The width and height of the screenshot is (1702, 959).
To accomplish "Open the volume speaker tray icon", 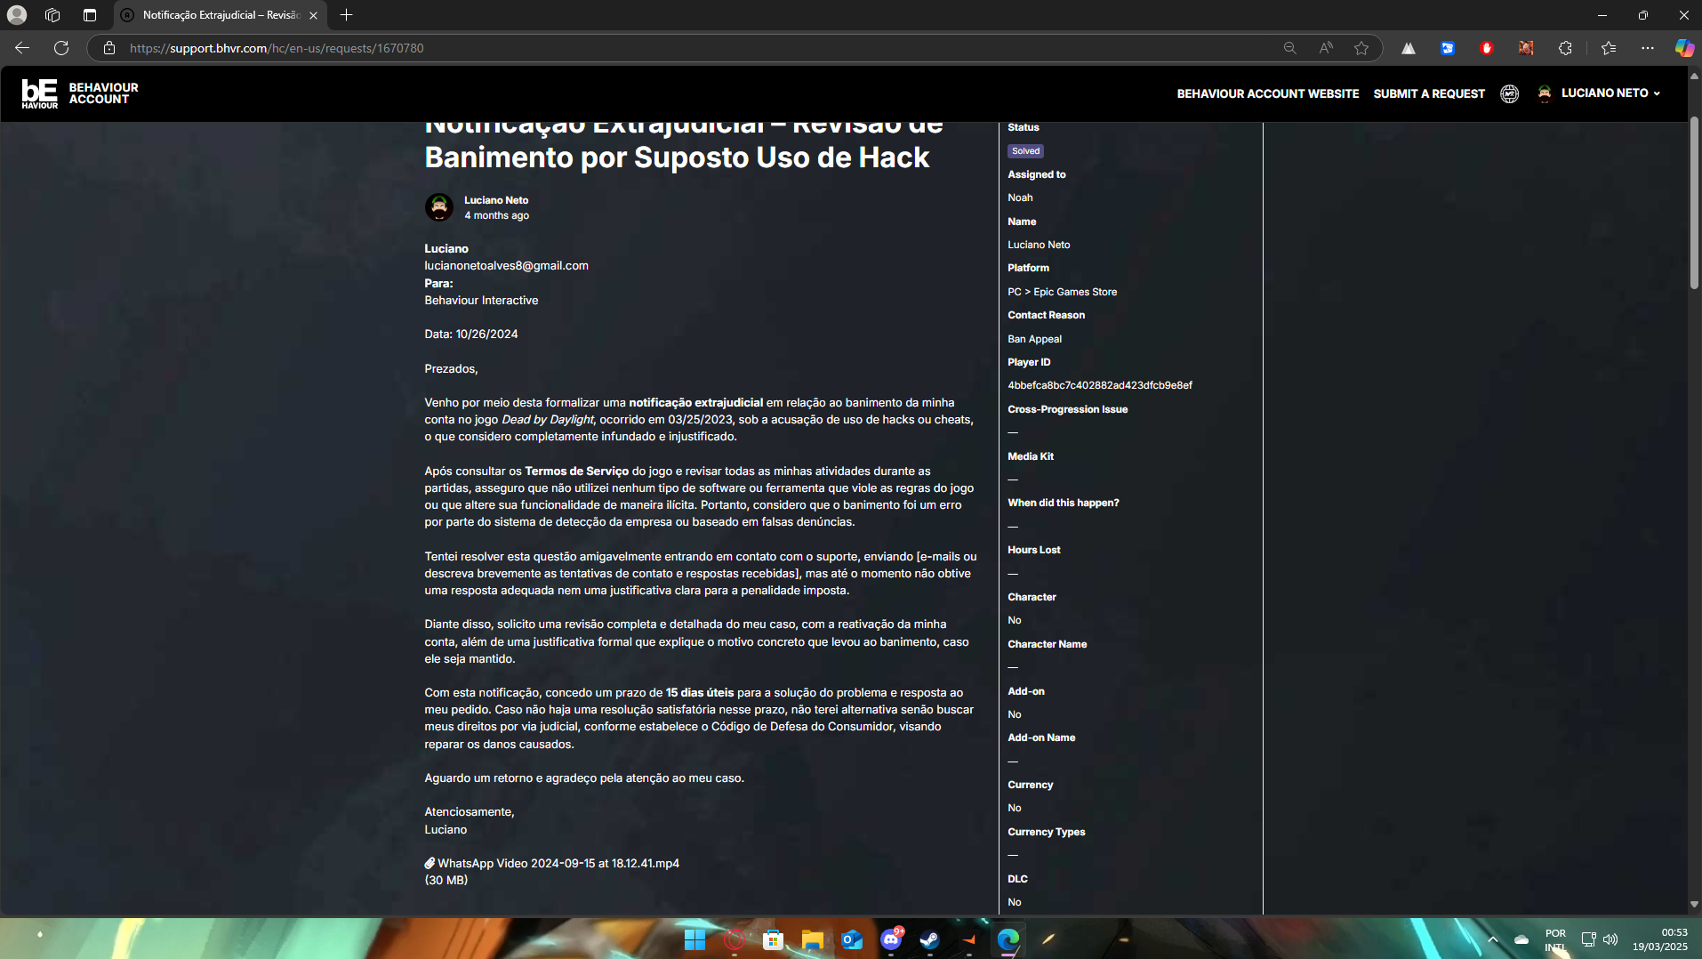I will [x=1610, y=939].
